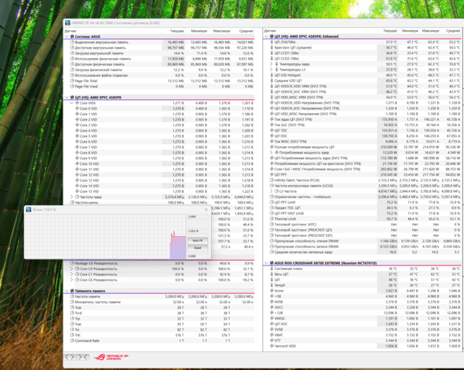
Task: Click the HWiNFO icon in main title bar
Action: [x=67, y=22]
